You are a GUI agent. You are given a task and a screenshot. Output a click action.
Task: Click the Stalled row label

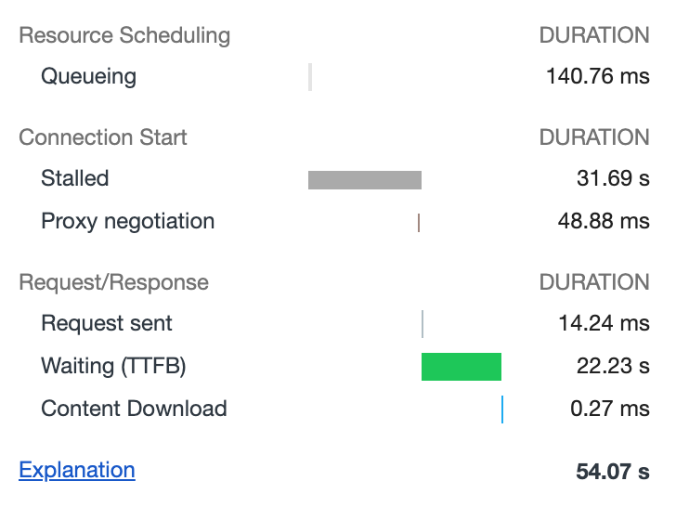(x=75, y=178)
